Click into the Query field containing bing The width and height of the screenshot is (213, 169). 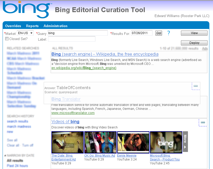78,33
